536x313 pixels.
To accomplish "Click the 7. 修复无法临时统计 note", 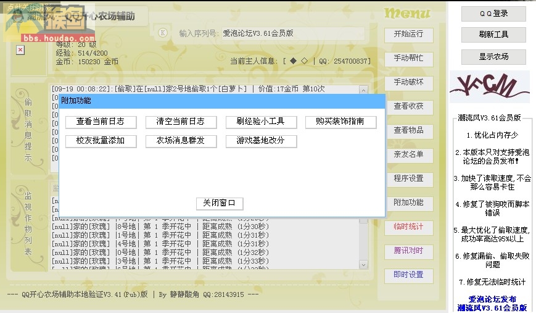I will (x=492, y=282).
